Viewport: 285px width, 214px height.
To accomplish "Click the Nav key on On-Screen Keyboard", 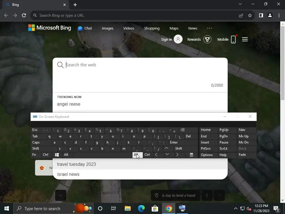I will [247, 130].
